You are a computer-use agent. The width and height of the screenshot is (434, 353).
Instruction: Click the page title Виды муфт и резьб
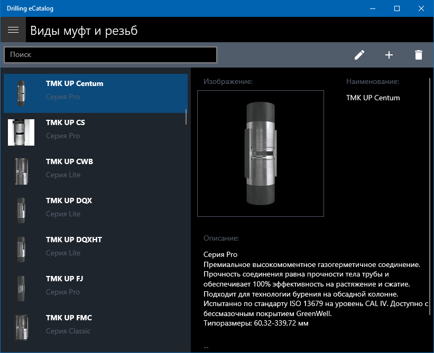(x=84, y=31)
